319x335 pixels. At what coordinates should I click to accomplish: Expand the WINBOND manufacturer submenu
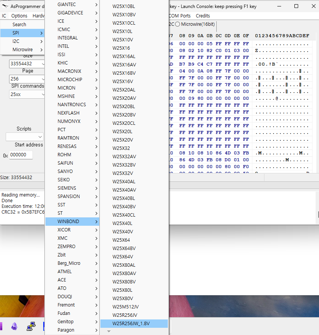coord(72,221)
